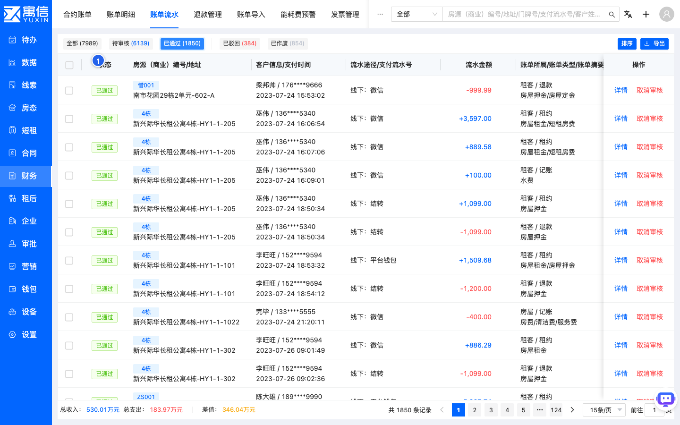Check the row with amount +889.58

pyautogui.click(x=69, y=147)
